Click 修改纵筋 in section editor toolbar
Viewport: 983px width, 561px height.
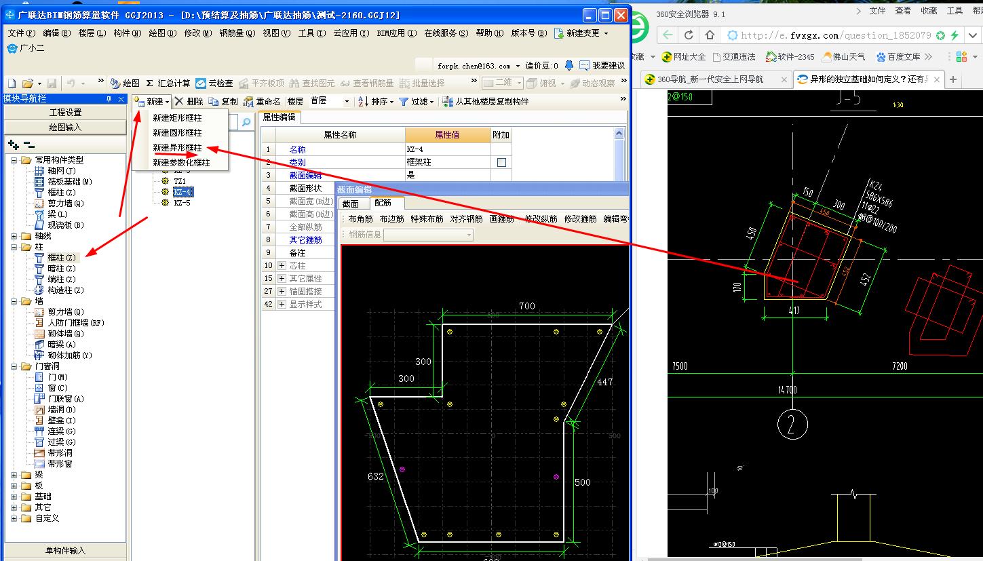(541, 219)
